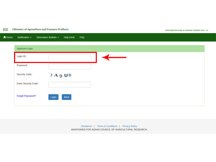Go to the FAQ menu item
Image resolution: width=216 pixels, height=162 pixels.
pos(82,37)
